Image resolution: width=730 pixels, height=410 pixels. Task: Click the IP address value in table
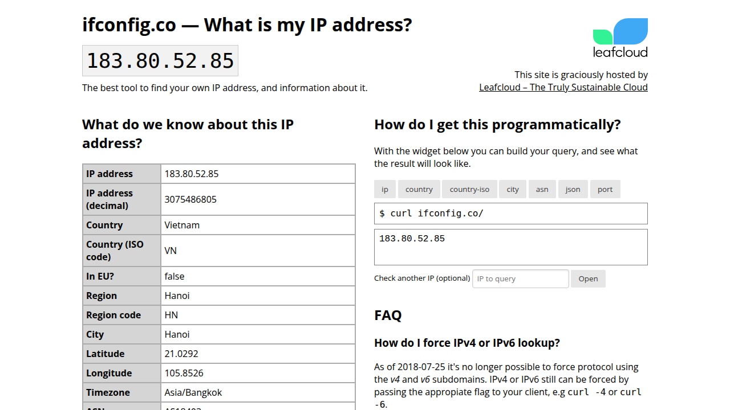pyautogui.click(x=192, y=174)
